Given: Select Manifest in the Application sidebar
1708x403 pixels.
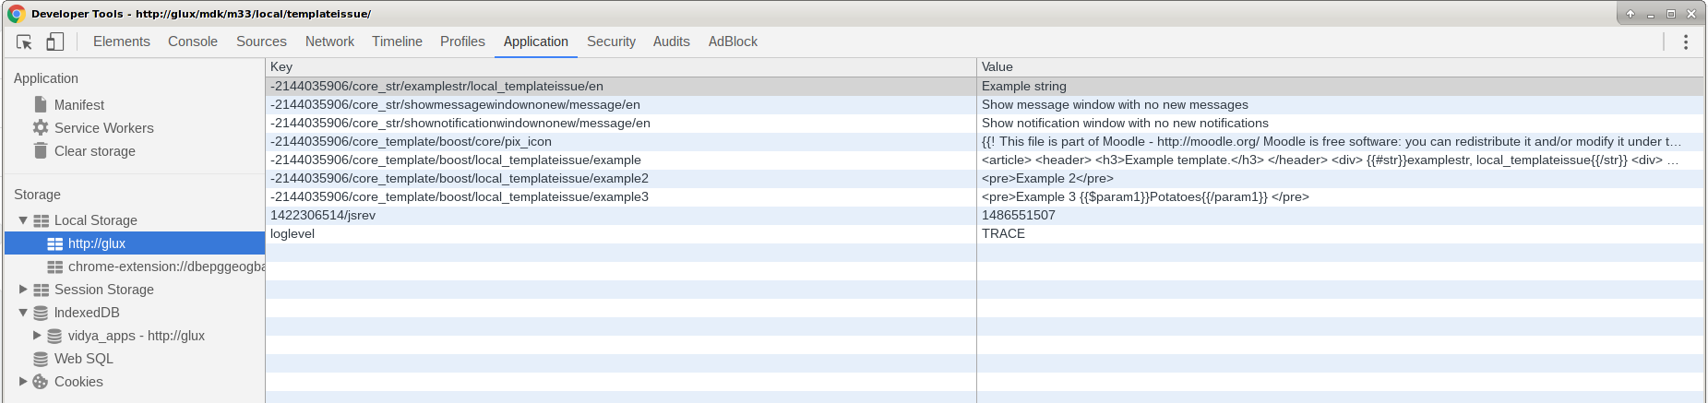Looking at the screenshot, I should [x=79, y=105].
